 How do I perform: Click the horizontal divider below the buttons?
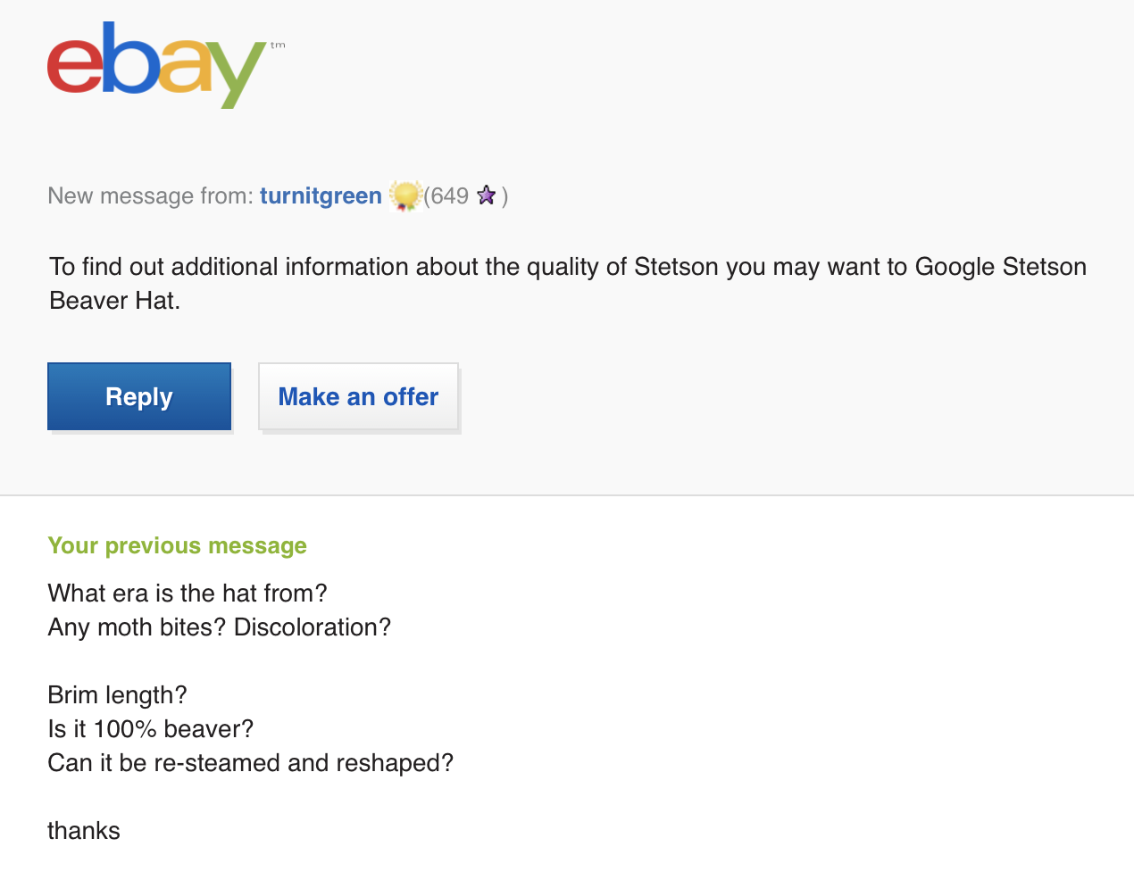567,495
